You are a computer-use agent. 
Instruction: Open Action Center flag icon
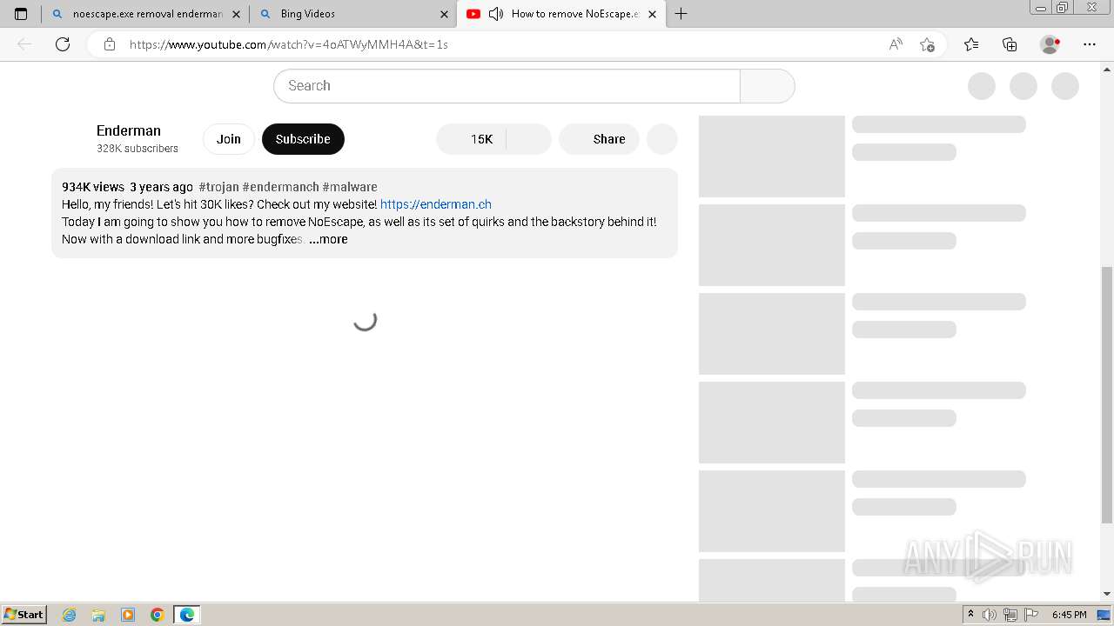pyautogui.click(x=1031, y=615)
